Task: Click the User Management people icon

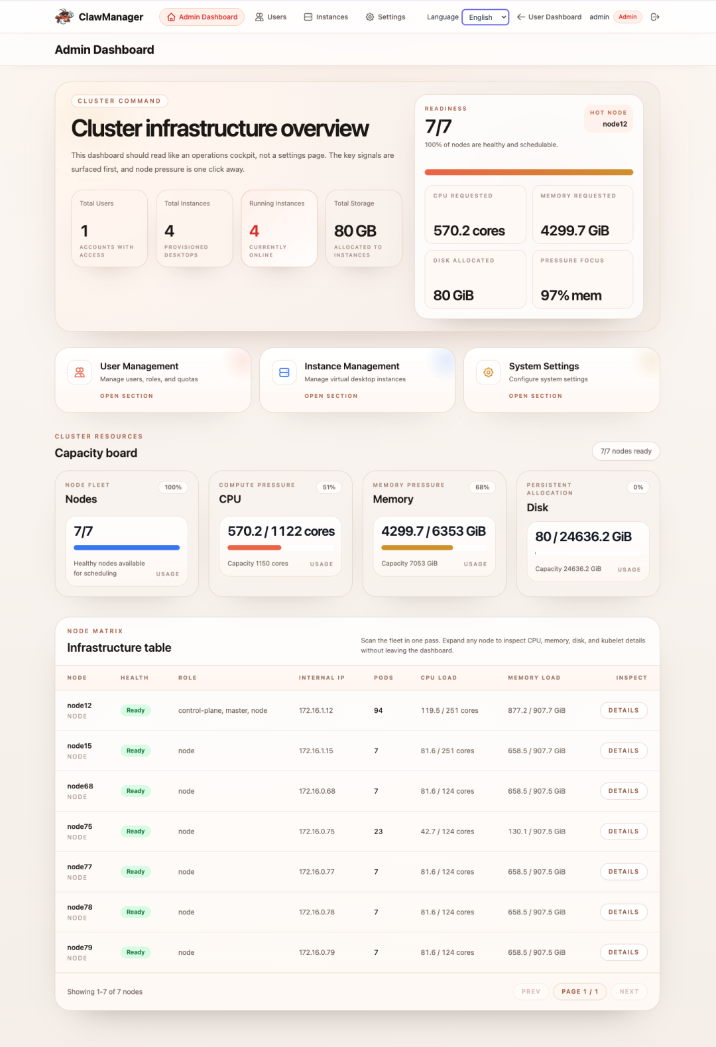Action: click(80, 373)
